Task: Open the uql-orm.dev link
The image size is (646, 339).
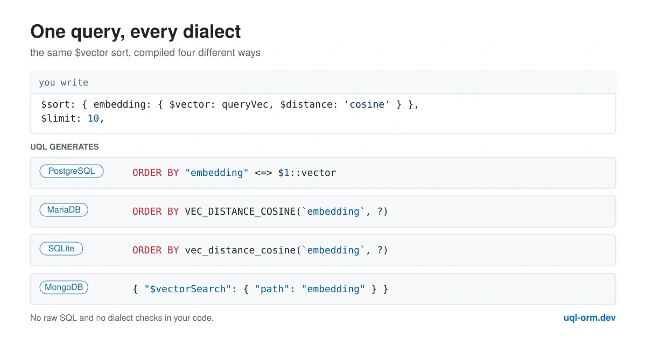Action: coord(589,317)
